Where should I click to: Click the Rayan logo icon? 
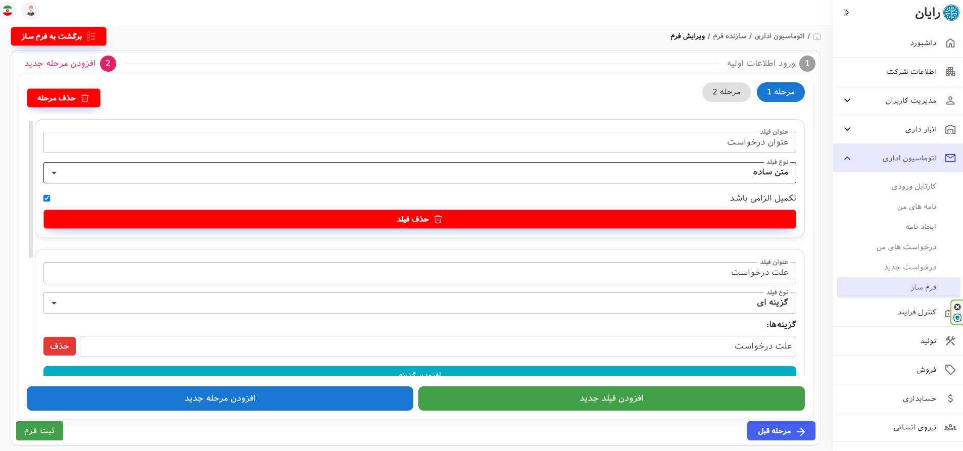pyautogui.click(x=951, y=13)
